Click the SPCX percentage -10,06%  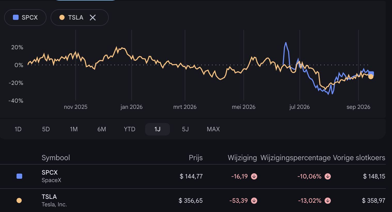[x=309, y=176]
